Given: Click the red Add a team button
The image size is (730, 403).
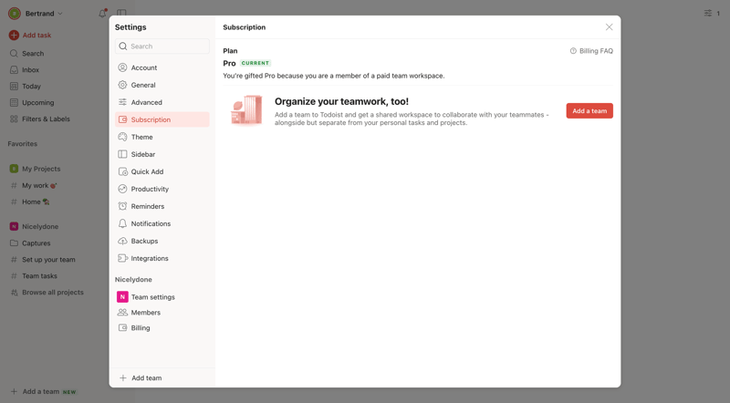Looking at the screenshot, I should point(589,110).
